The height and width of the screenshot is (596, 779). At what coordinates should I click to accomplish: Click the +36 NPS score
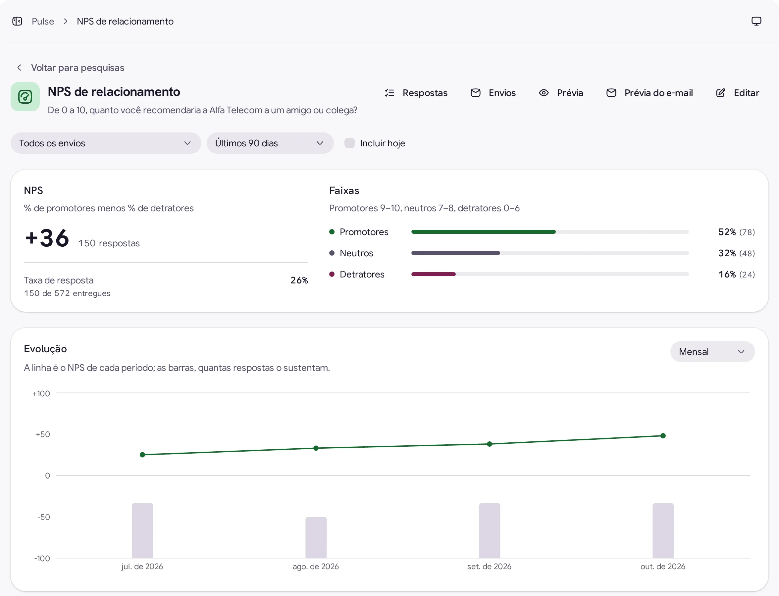(x=47, y=238)
